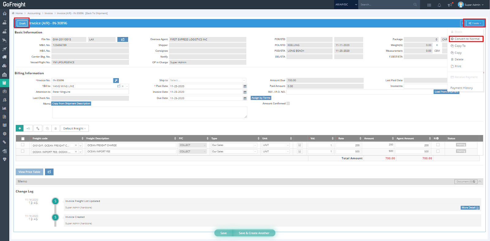The image size is (490, 241).
Task: Click the green add freight row button
Action: click(20, 128)
